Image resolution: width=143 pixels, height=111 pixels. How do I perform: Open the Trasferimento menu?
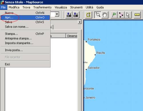point(42,7)
